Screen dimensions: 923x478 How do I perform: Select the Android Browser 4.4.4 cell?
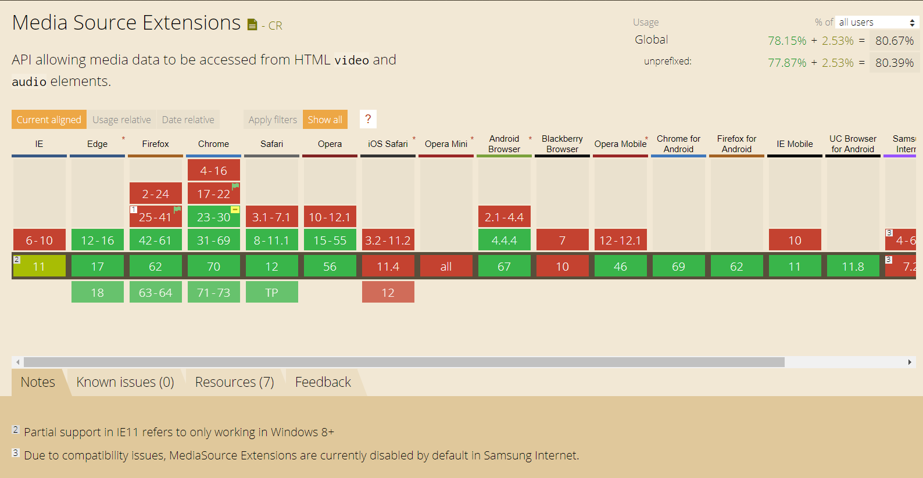click(x=505, y=240)
